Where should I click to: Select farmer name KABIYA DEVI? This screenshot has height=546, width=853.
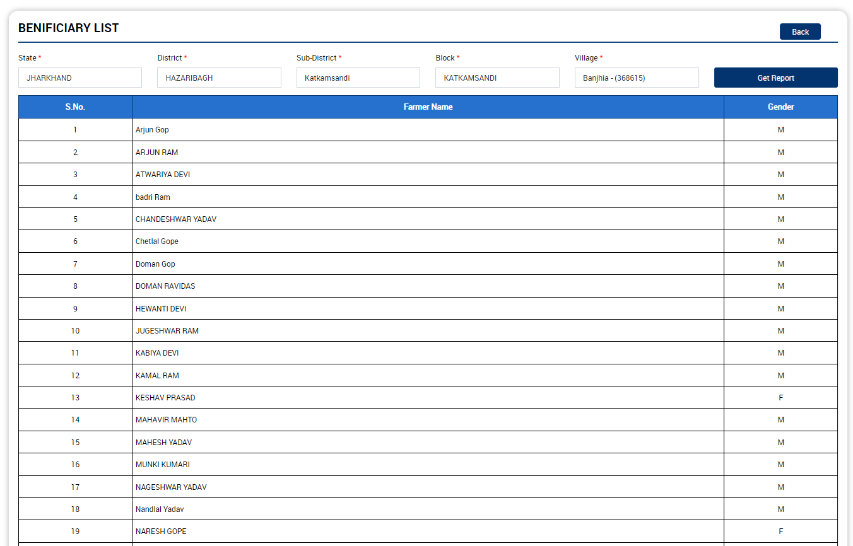157,353
